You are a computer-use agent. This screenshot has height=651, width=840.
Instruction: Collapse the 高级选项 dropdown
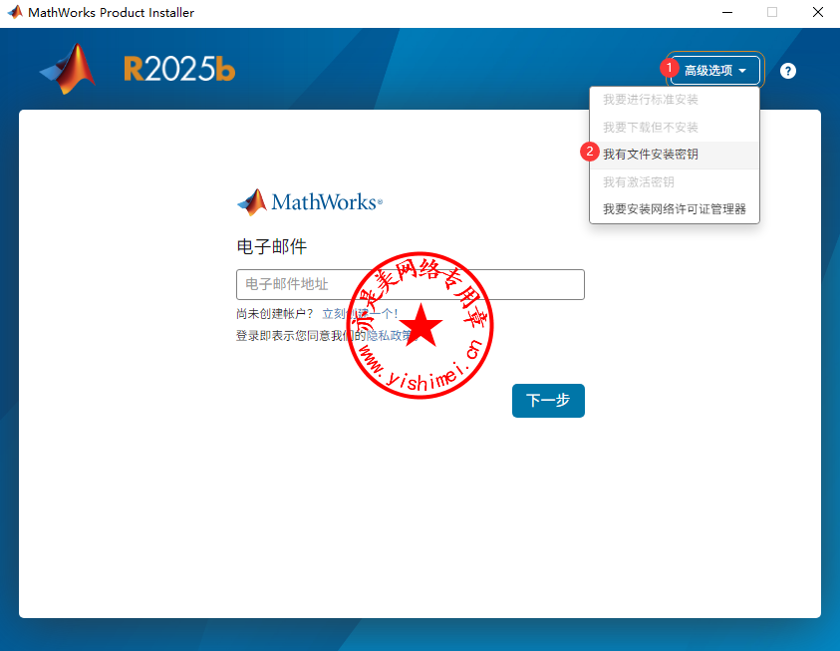pos(715,71)
